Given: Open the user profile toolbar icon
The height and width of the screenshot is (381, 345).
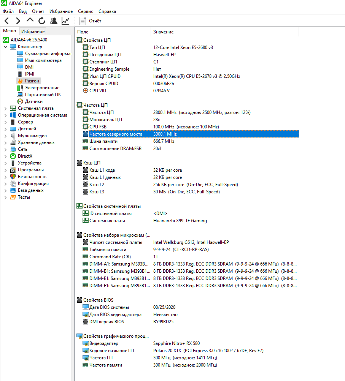Looking at the screenshot, I should [x=54, y=21].
